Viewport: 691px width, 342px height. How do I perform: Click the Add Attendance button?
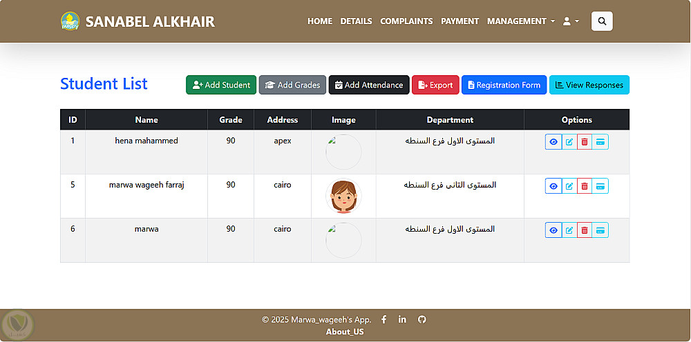coord(369,85)
